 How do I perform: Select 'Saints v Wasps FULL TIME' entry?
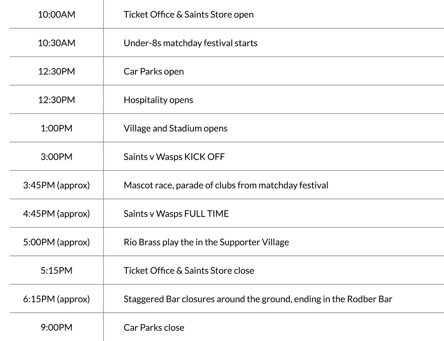click(176, 214)
